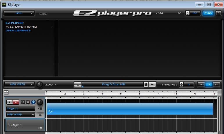Image resolution: width=224 pixels, height=134 pixels.
Task: Click bar 5 on the timeline ruler
Action: (x=121, y=93)
